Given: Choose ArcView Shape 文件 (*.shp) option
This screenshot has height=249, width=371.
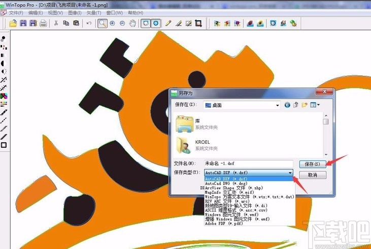Looking at the screenshot, I should [x=249, y=188].
